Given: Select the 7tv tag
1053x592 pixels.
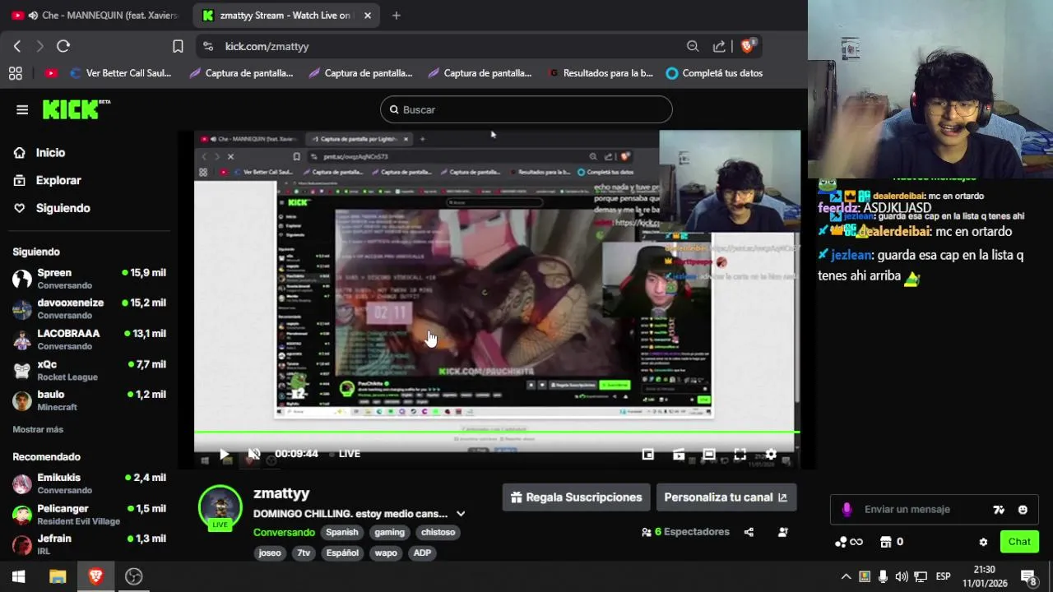Looking at the screenshot, I should (304, 553).
